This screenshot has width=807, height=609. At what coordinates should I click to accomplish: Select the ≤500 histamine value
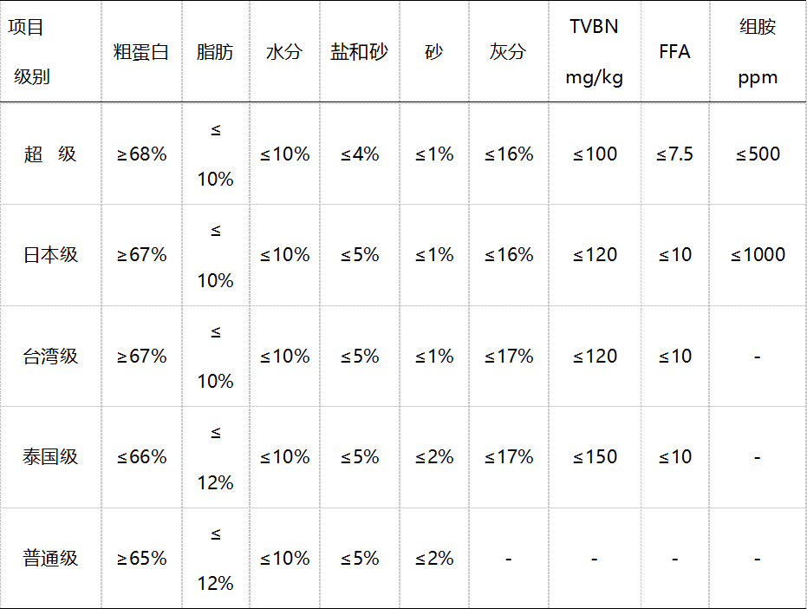click(x=758, y=154)
